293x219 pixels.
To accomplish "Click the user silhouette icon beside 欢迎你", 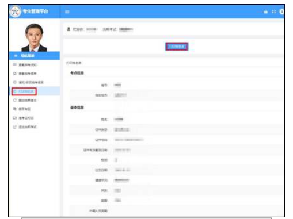I will click(69, 29).
